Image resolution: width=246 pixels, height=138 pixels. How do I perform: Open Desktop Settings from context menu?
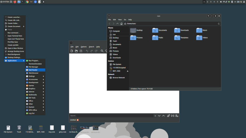[15, 57]
